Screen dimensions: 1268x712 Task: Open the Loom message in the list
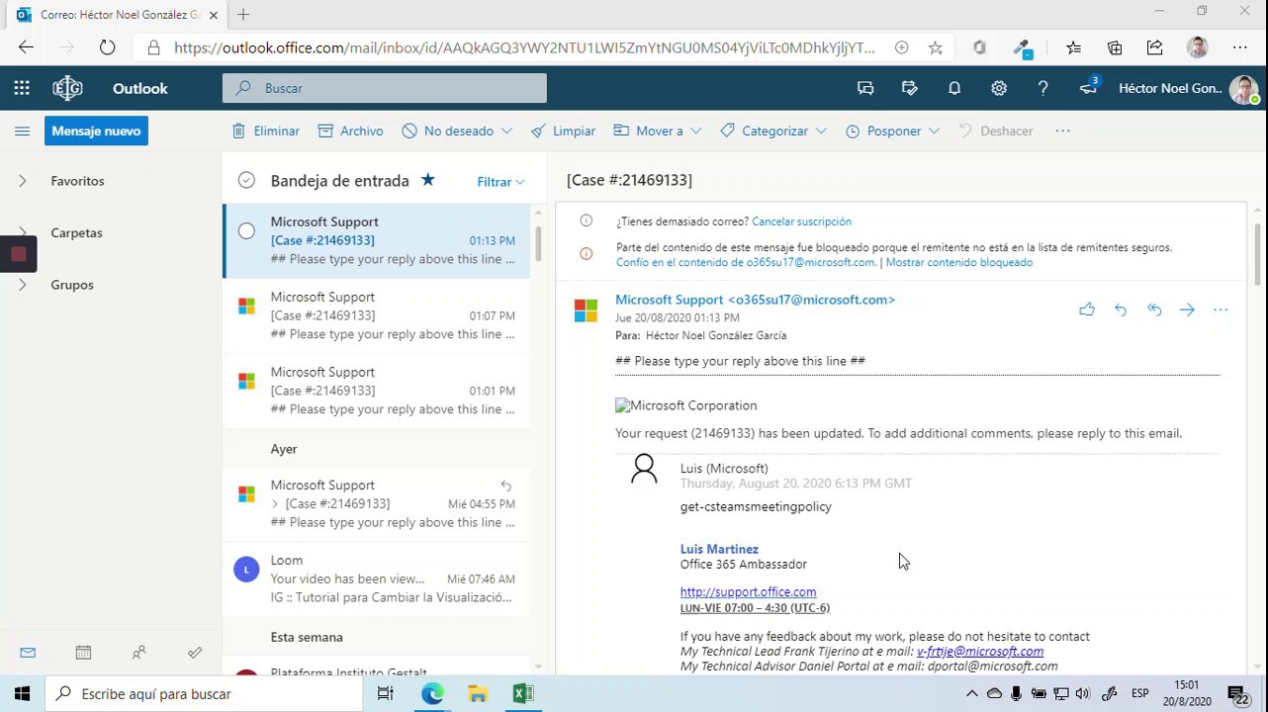(x=377, y=578)
